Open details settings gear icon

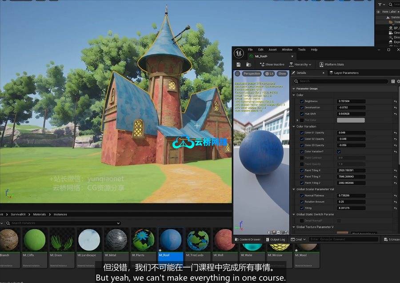tap(399, 81)
